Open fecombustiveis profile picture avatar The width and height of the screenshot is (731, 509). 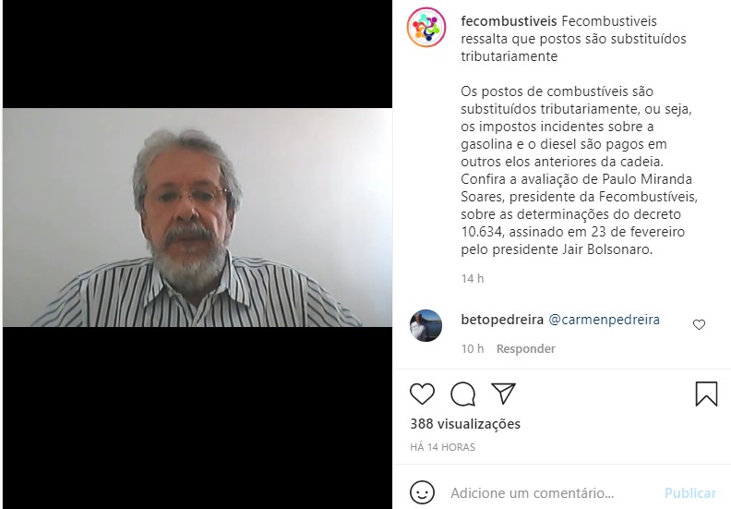[426, 27]
